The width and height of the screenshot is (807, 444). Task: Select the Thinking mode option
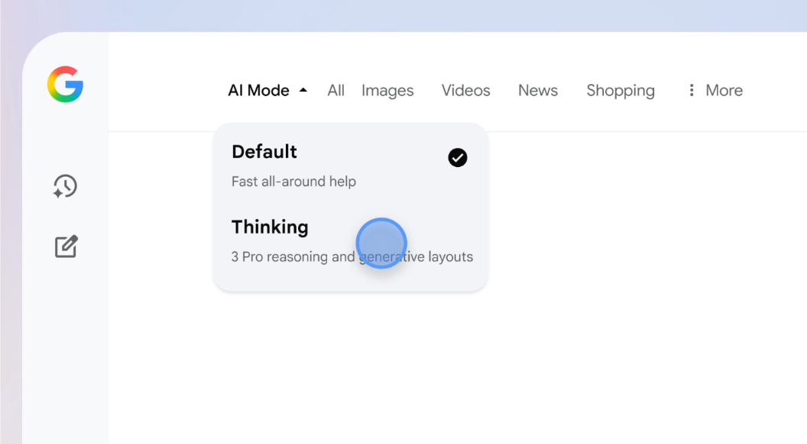[270, 227]
